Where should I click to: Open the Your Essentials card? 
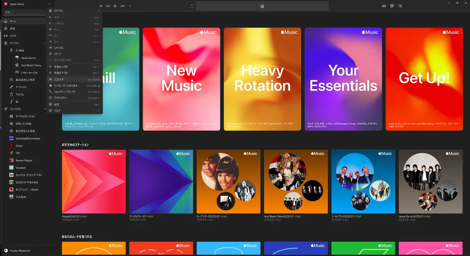pos(343,79)
